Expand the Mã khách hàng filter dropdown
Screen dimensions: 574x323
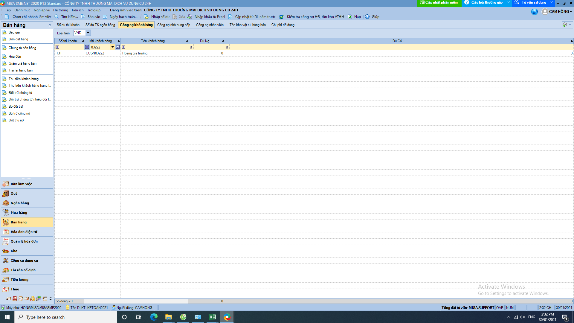pyautogui.click(x=112, y=47)
